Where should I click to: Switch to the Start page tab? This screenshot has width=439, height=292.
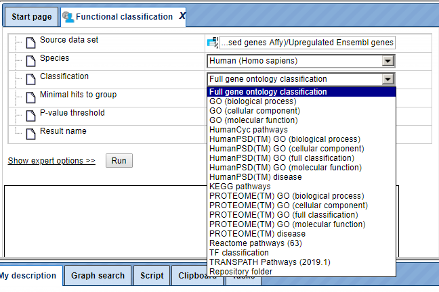[x=32, y=17]
